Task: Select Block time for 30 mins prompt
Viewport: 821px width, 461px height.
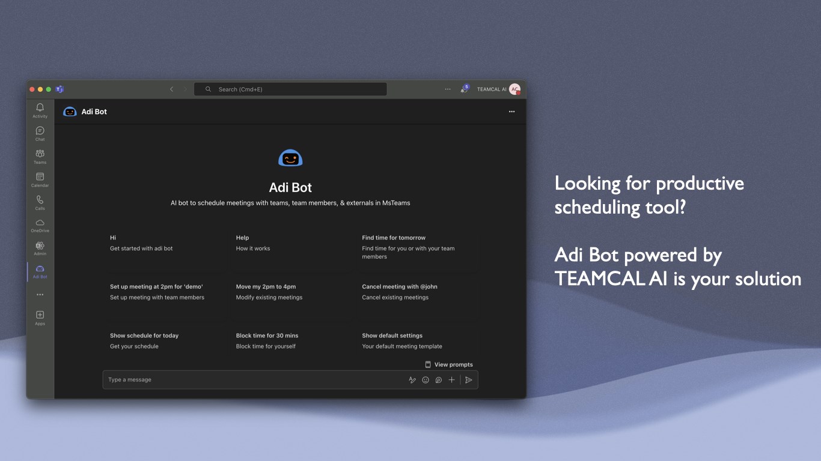Action: [x=291, y=341]
